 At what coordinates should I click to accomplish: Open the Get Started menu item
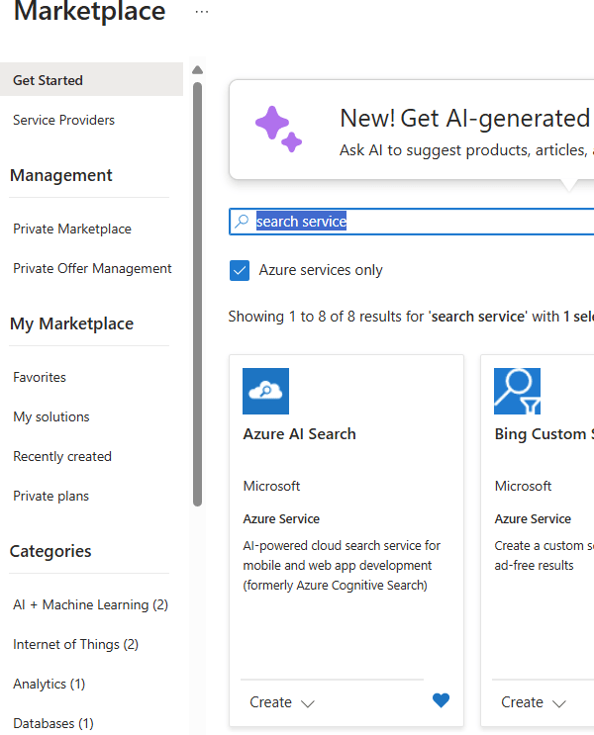48,80
